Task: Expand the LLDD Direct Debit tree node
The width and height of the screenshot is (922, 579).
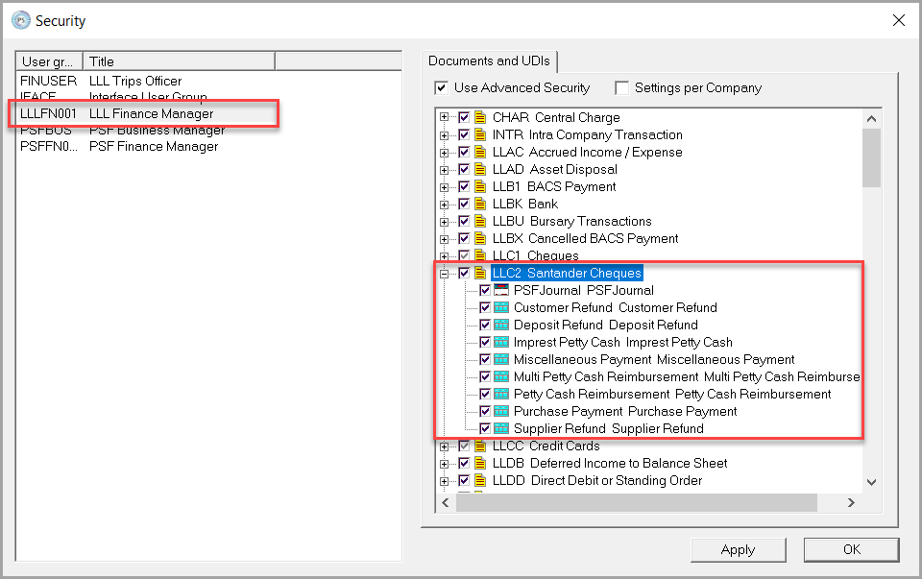Action: coord(445,481)
